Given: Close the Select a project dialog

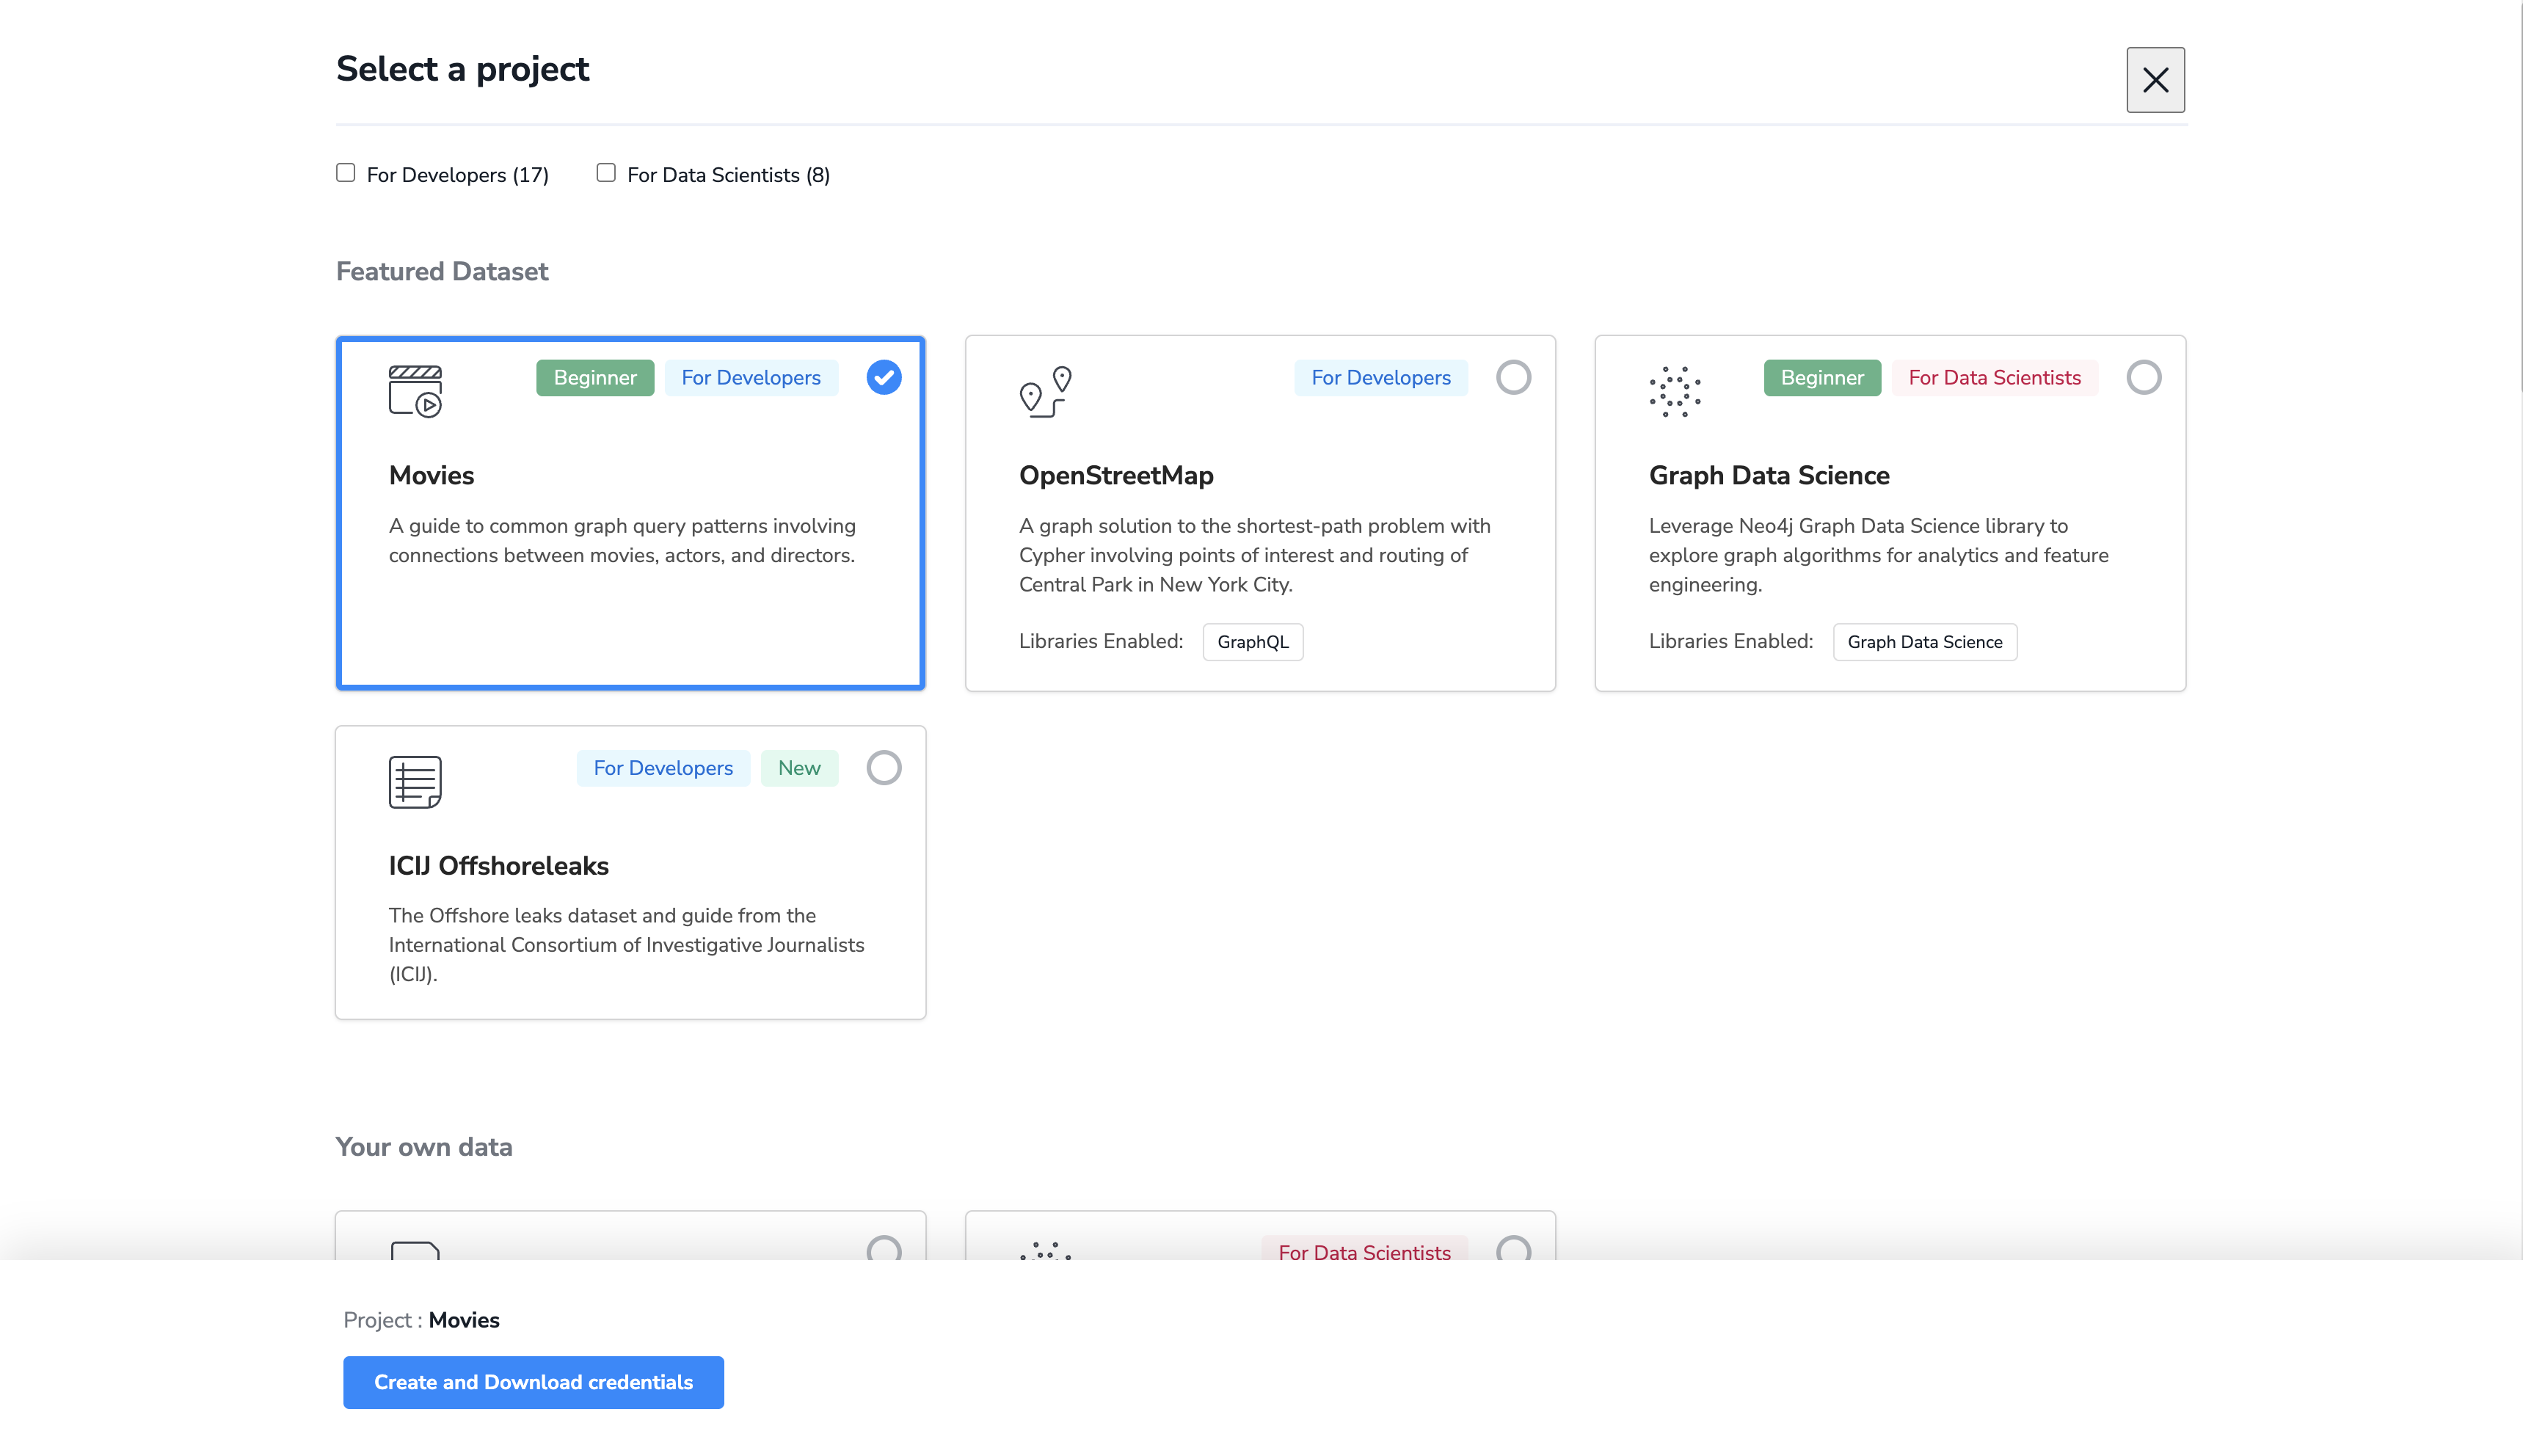Looking at the screenshot, I should (x=2155, y=79).
